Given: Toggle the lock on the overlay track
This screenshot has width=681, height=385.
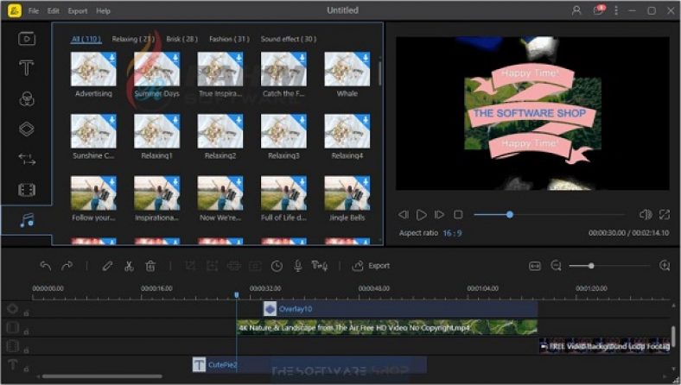Looking at the screenshot, I should tap(27, 313).
